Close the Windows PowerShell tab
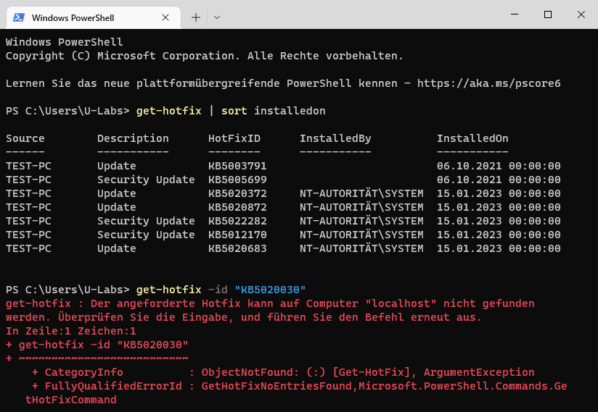Image resolution: width=598 pixels, height=412 pixels. pos(165,17)
